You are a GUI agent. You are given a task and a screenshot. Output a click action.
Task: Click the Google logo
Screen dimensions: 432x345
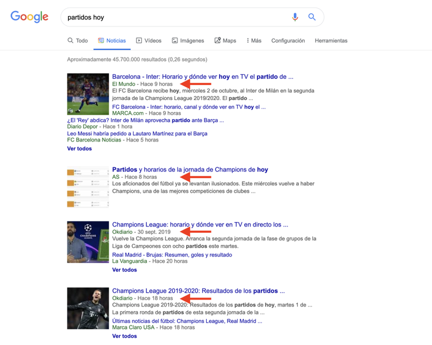pos(29,17)
